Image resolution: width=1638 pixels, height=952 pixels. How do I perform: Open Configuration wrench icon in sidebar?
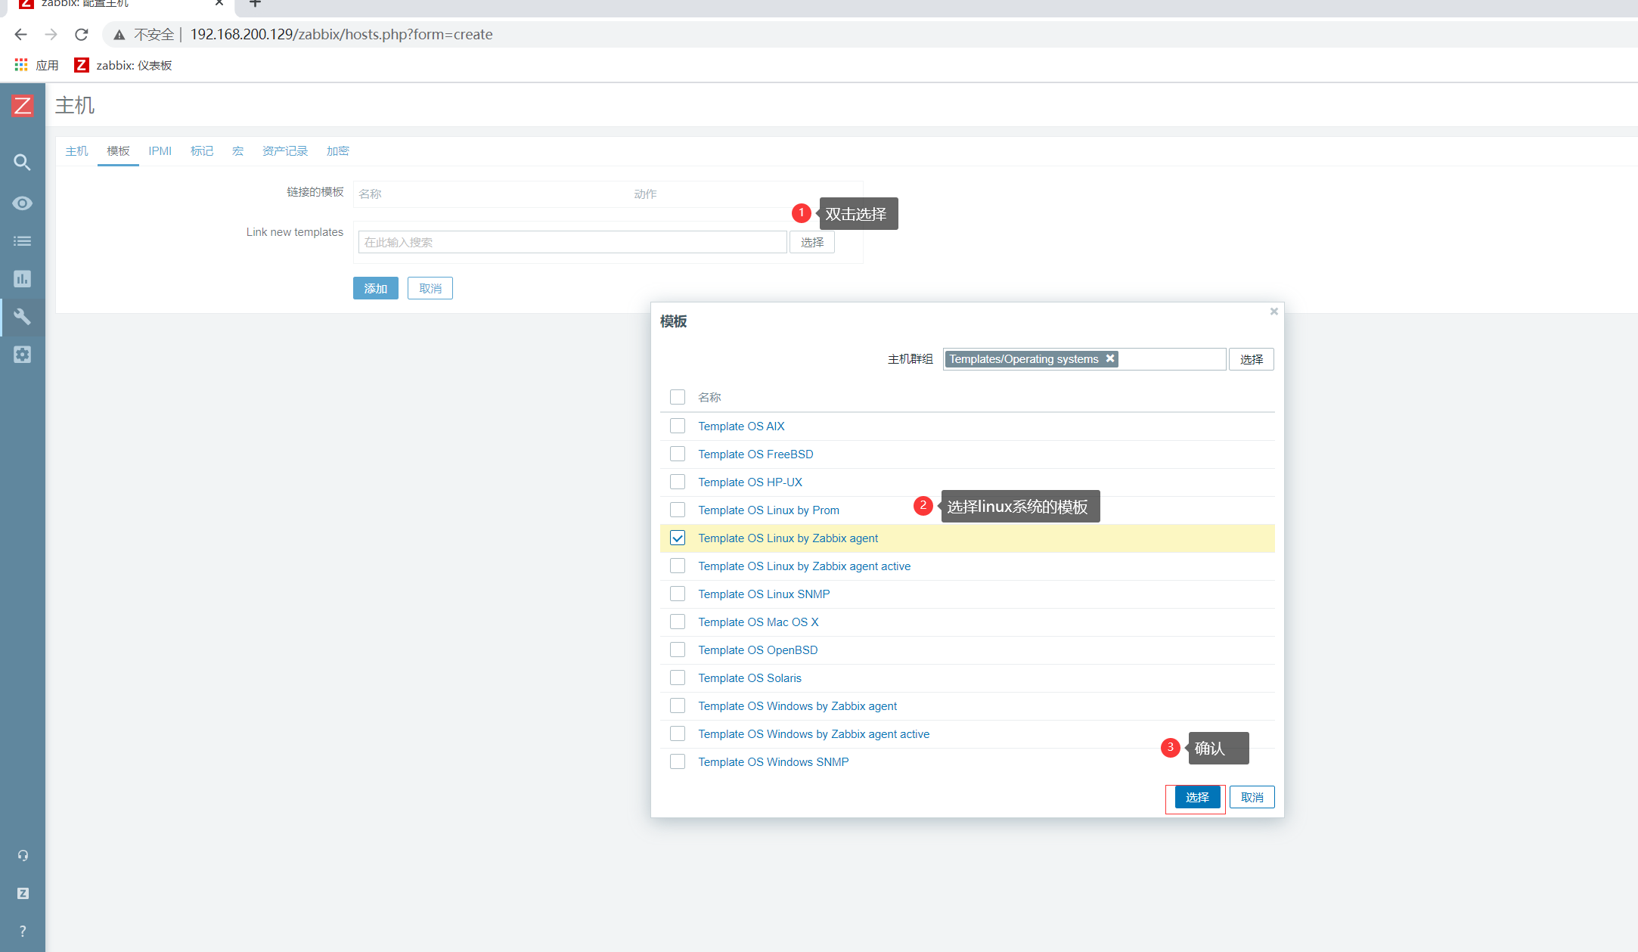22,317
